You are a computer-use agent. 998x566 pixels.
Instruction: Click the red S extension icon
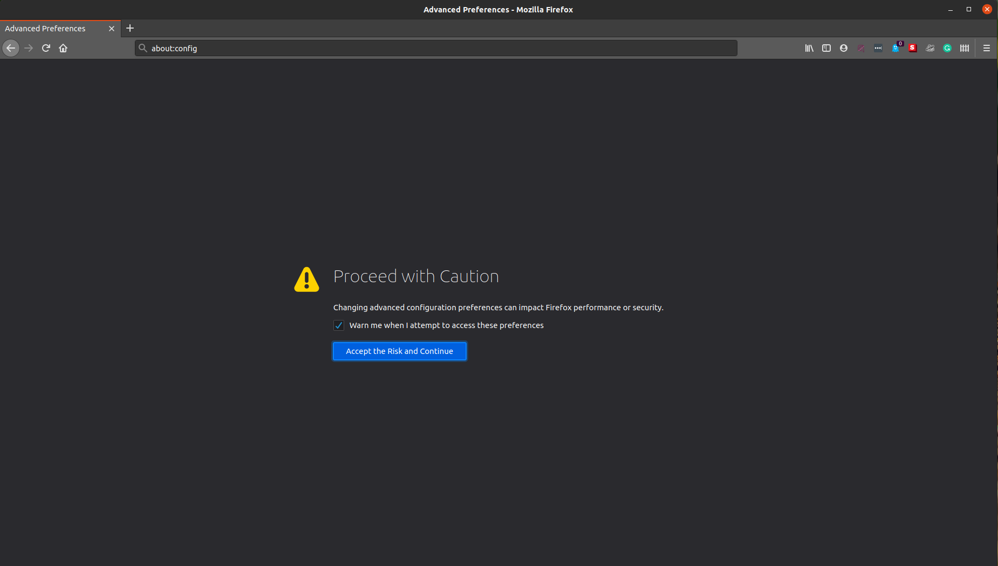913,48
